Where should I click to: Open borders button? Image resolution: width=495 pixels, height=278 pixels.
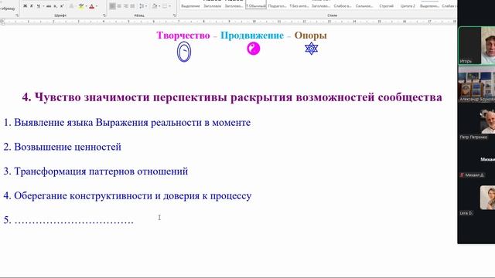pyautogui.click(x=165, y=6)
